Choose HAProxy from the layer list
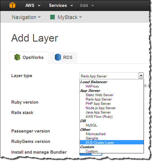Image resolution: width=154 pixels, height=162 pixels. (x=92, y=86)
